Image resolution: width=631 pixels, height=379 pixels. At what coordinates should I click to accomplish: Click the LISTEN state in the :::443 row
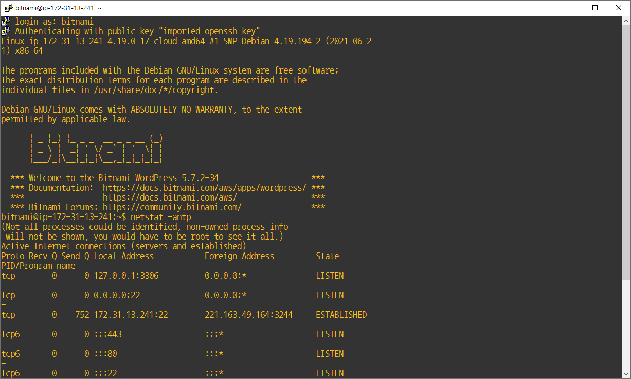(330, 334)
